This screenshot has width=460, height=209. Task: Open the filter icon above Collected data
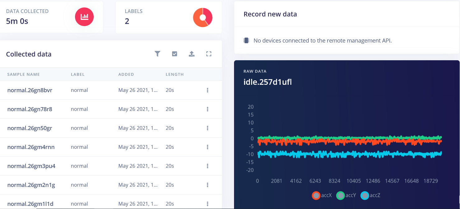click(x=157, y=54)
